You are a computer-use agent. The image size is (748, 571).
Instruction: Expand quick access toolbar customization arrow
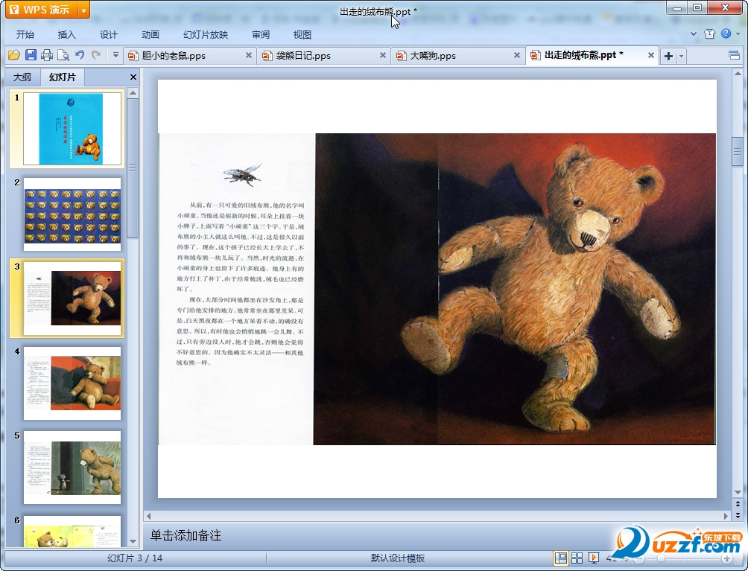click(x=115, y=55)
